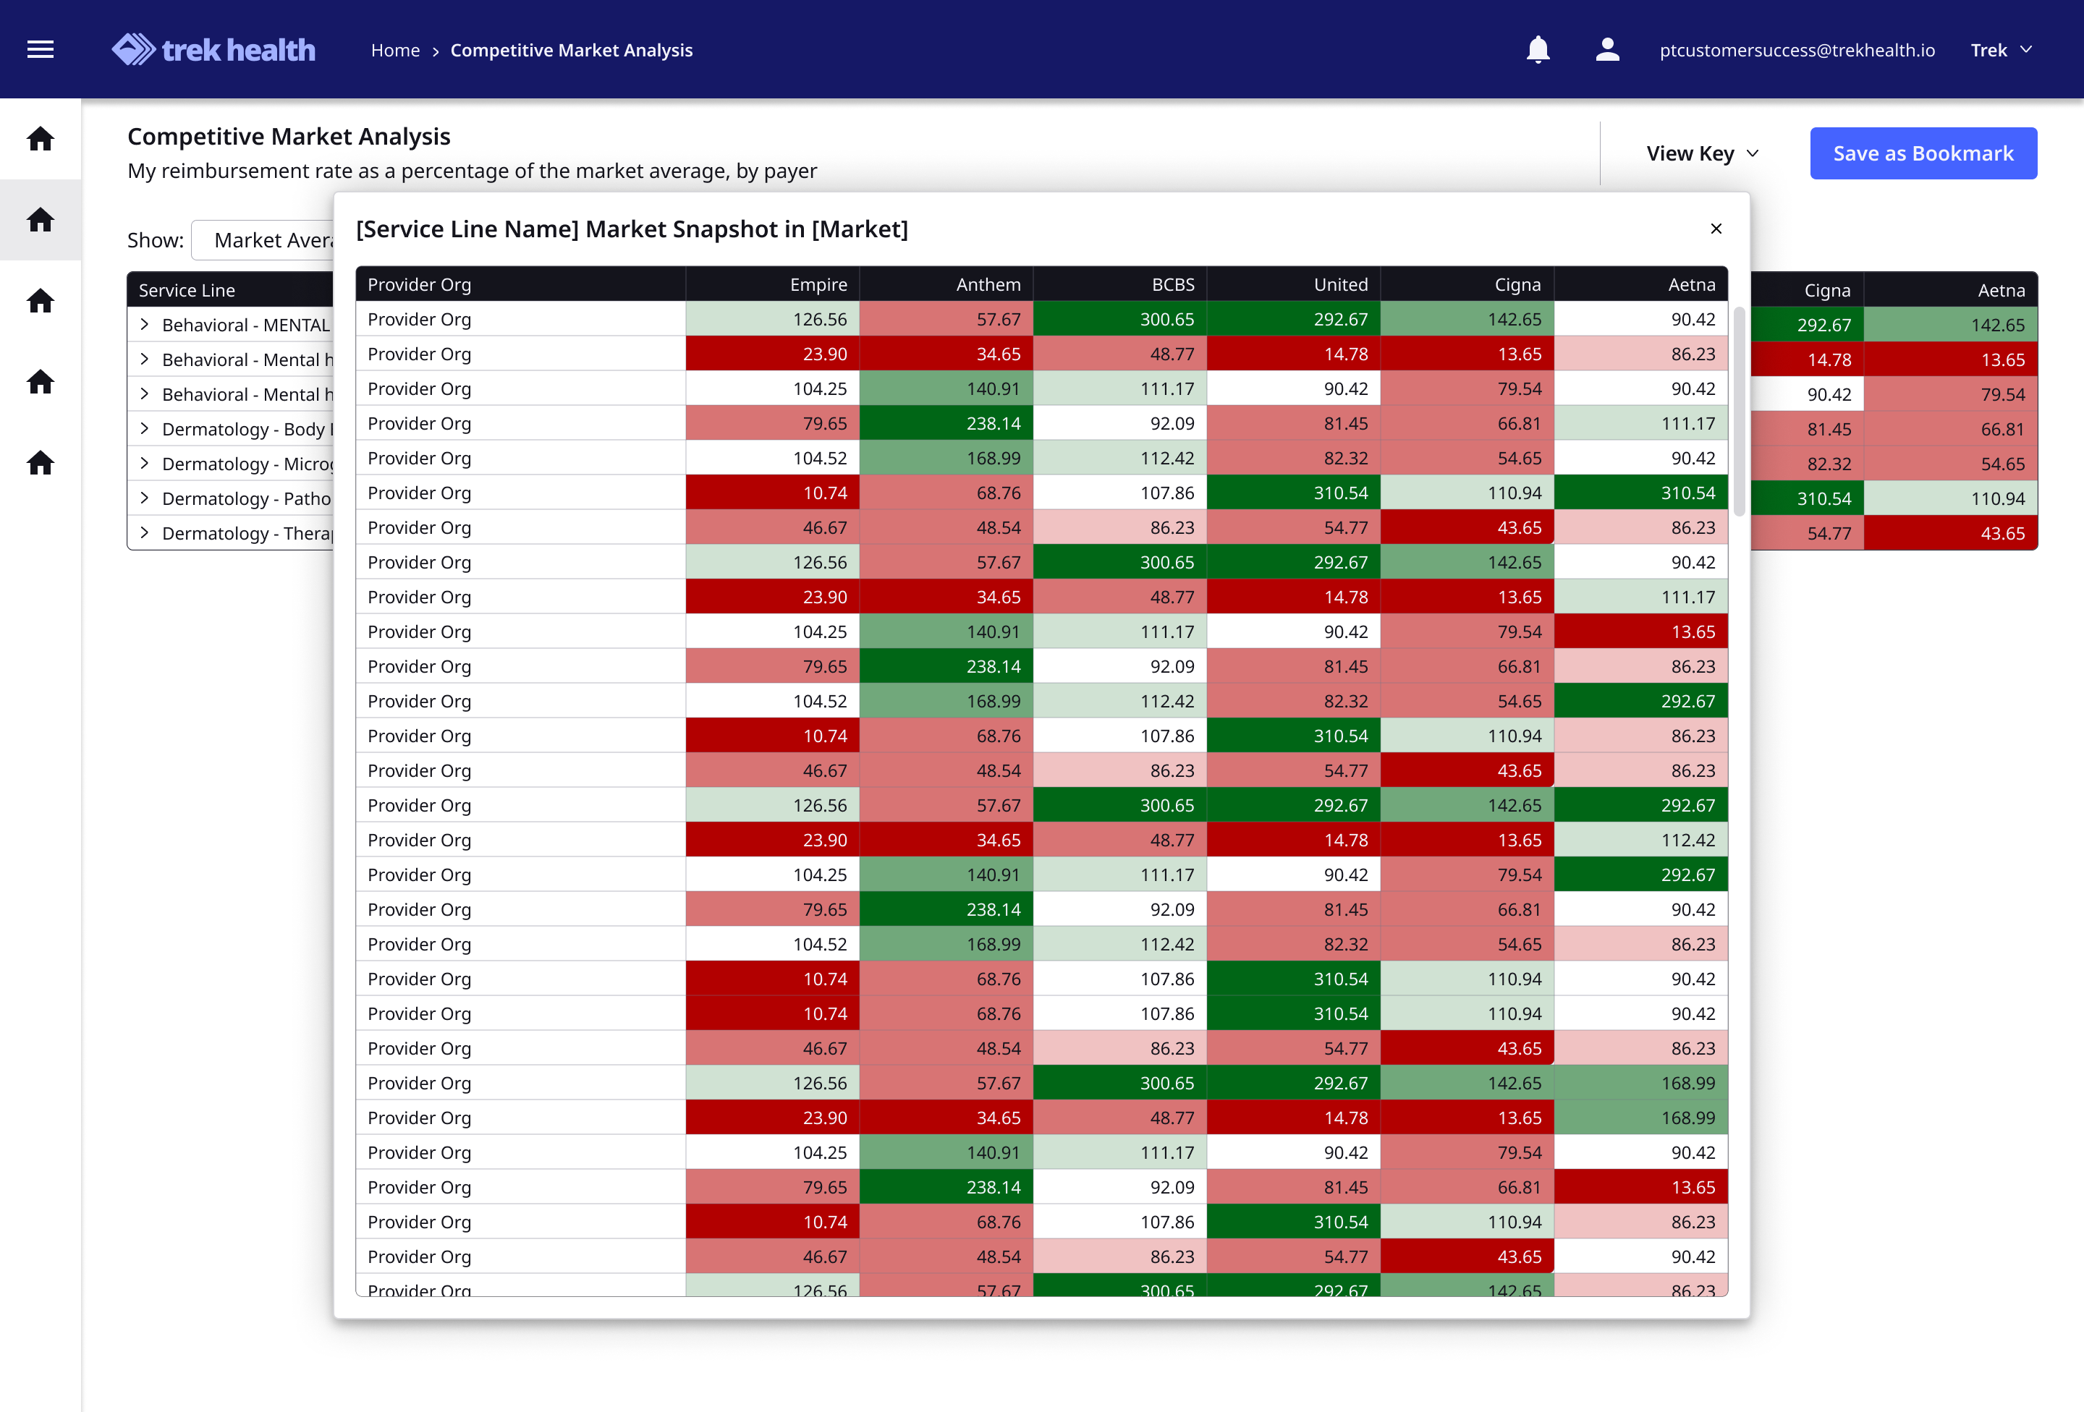Sort by United column header
This screenshot has width=2084, height=1412.
tap(1293, 284)
